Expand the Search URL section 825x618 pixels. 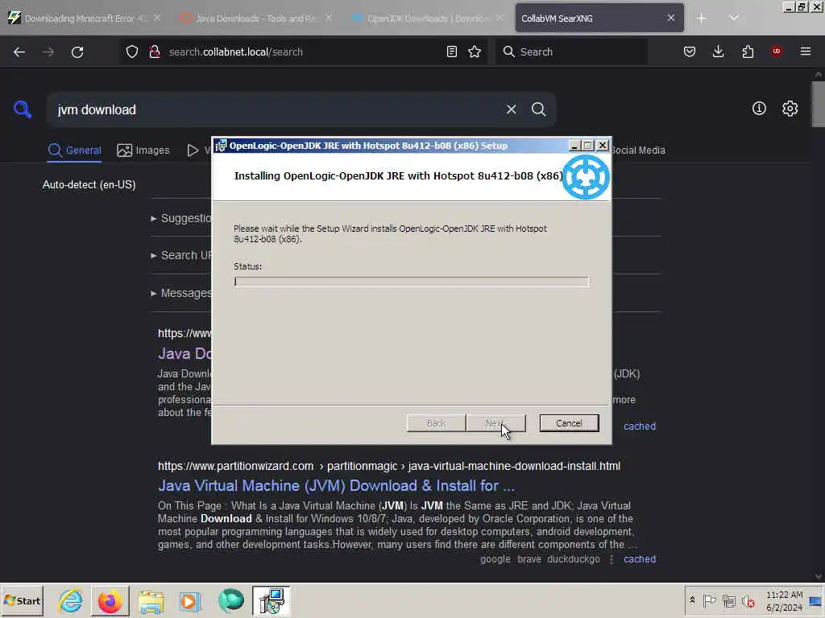[181, 255]
